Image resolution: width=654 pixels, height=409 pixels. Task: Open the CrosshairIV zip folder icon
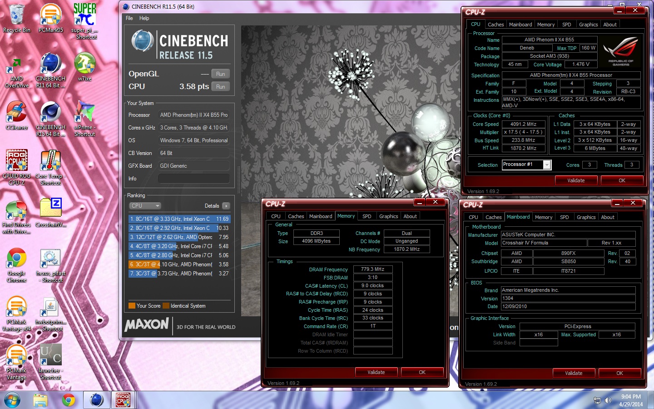click(x=51, y=213)
